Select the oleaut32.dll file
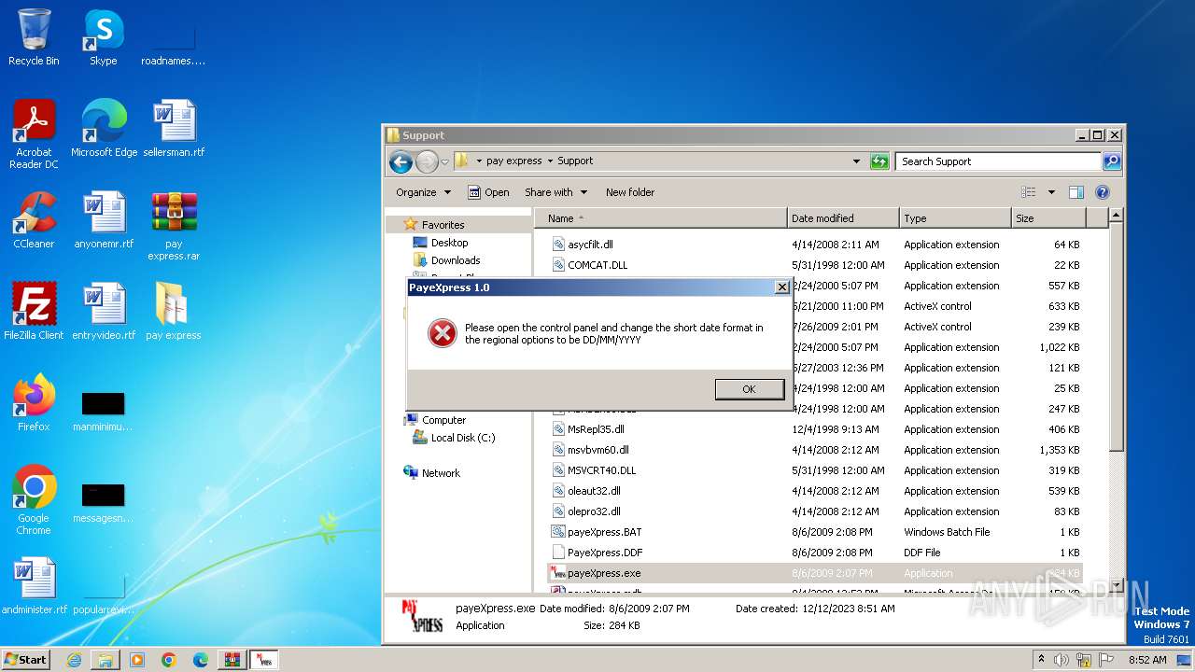 tap(594, 491)
